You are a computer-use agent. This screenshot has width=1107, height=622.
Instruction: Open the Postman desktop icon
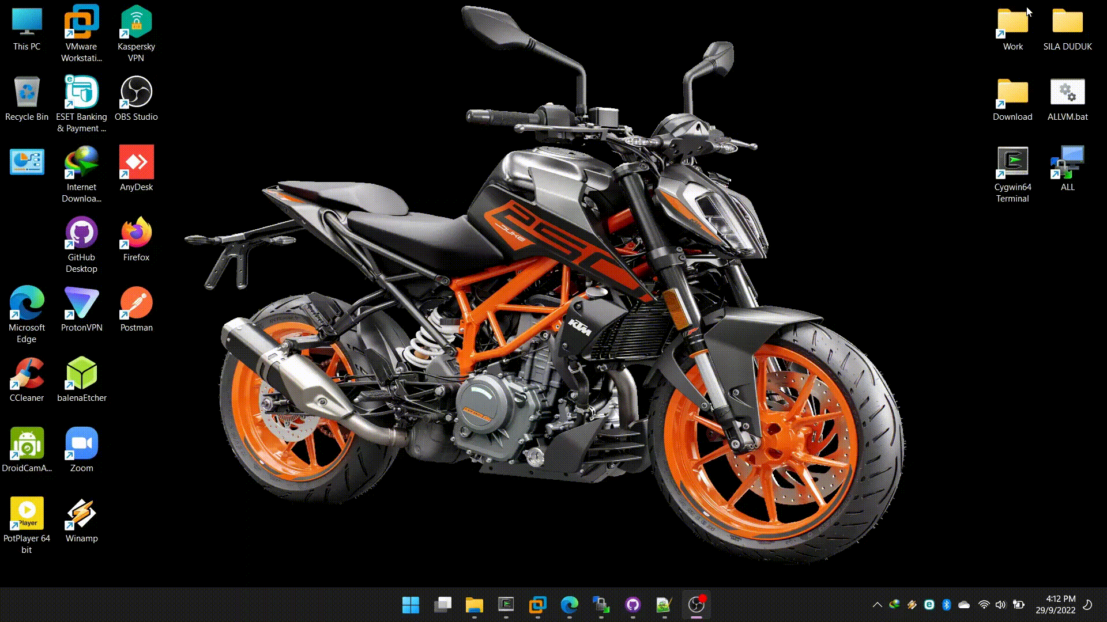point(136,304)
